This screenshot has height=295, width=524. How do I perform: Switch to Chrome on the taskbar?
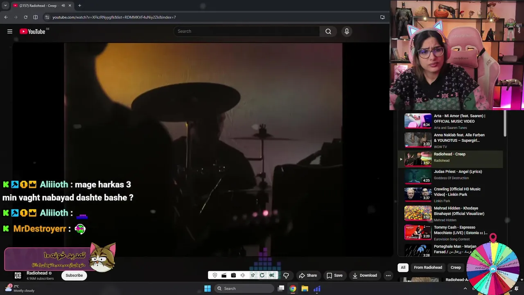click(293, 288)
